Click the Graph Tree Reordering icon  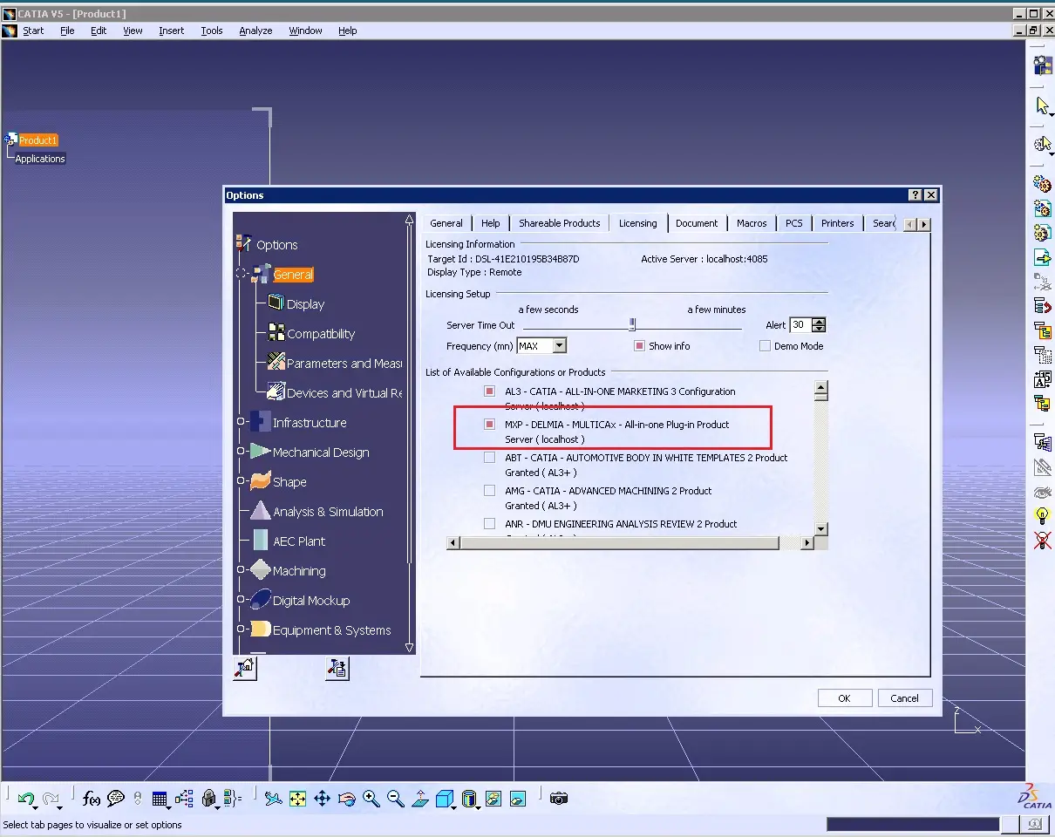pos(1042,305)
